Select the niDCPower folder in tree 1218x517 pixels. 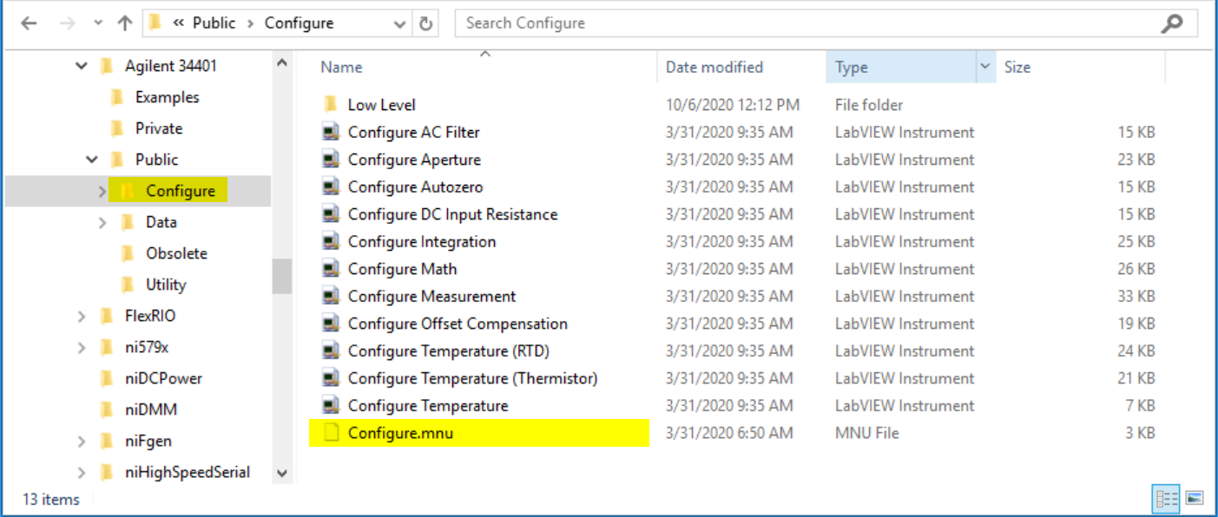163,378
